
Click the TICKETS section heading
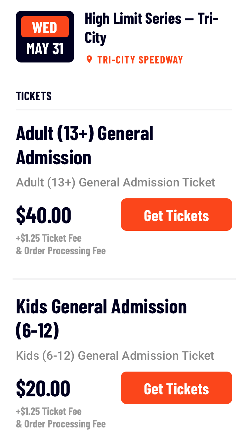[34, 96]
